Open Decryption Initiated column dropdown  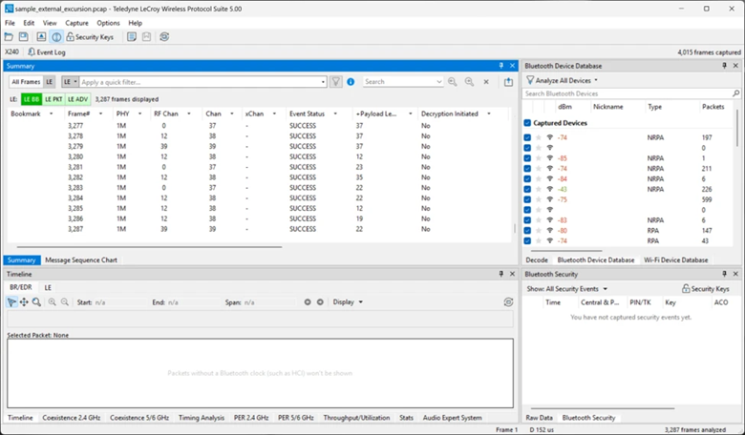pos(488,114)
